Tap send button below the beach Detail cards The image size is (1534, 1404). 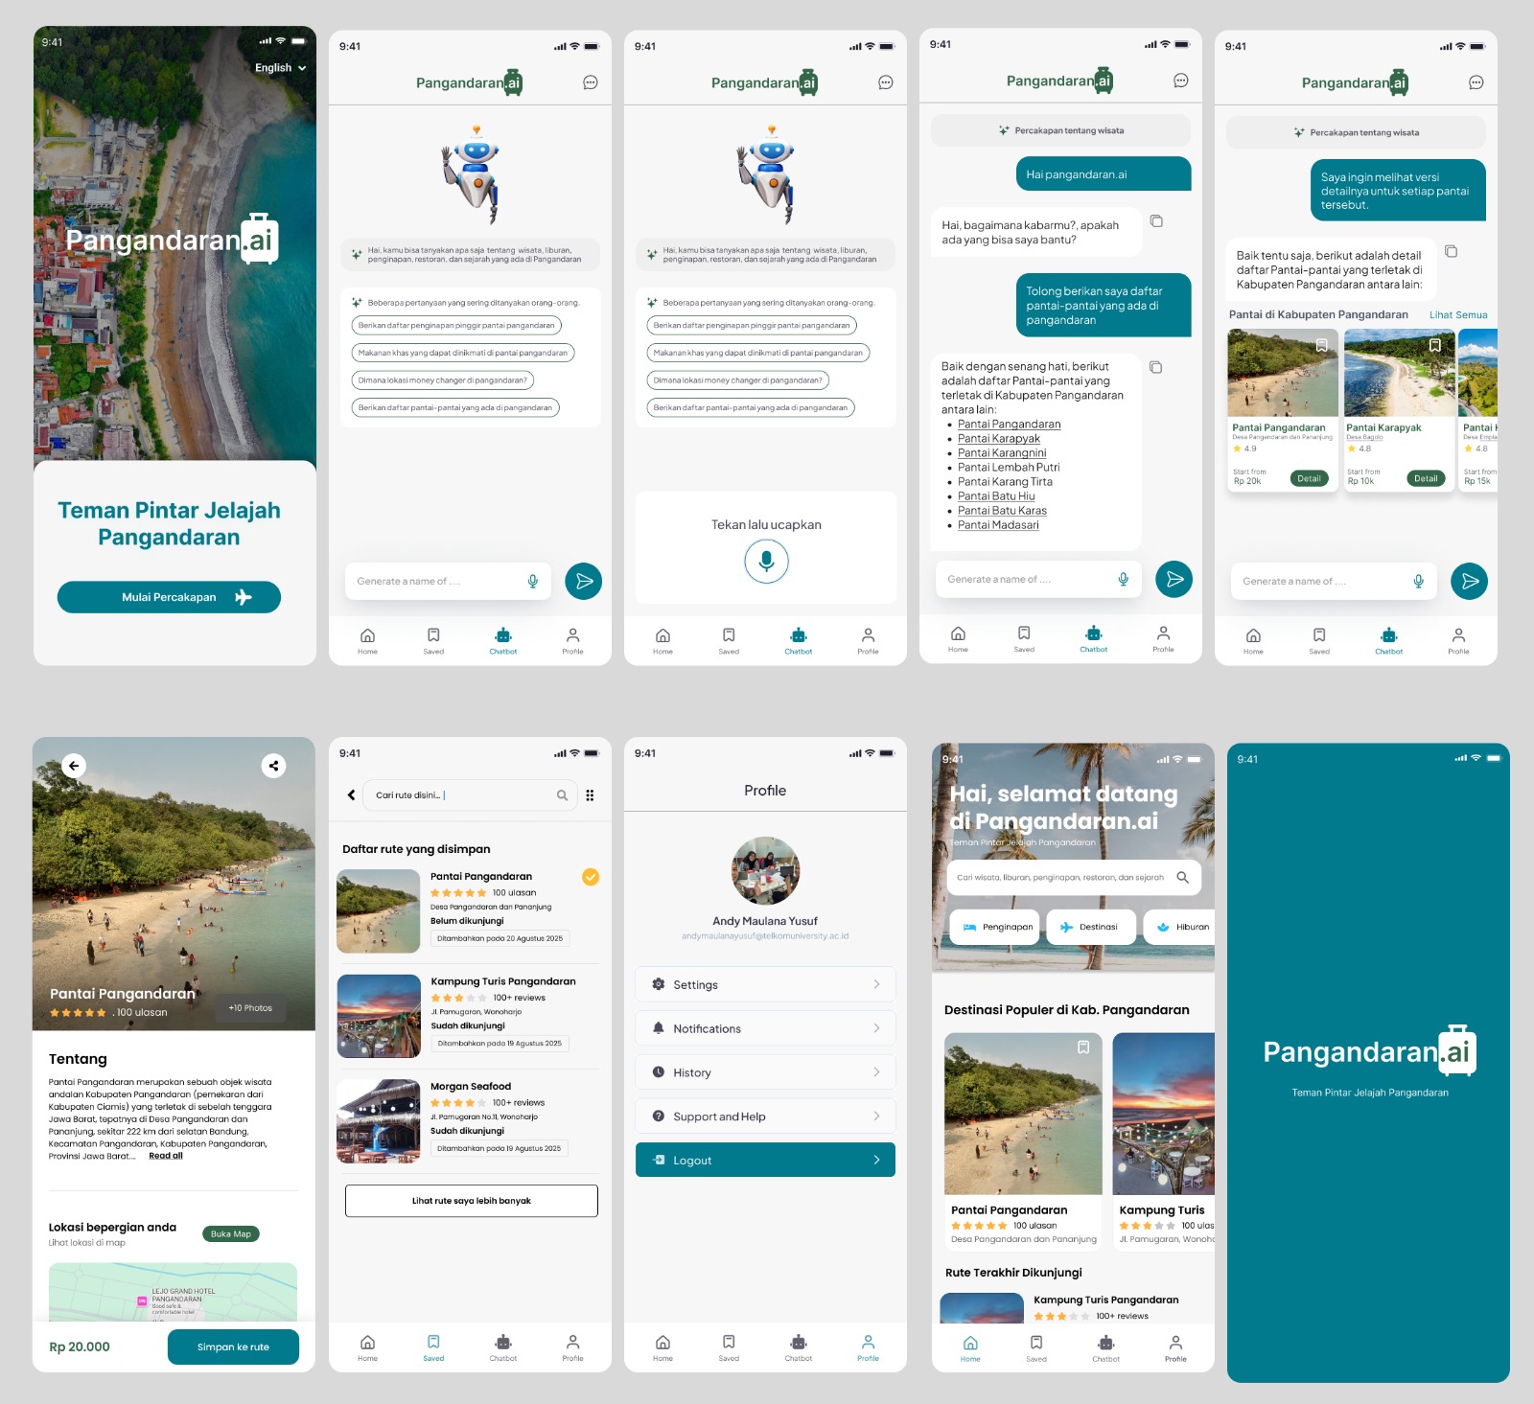[x=1469, y=581]
